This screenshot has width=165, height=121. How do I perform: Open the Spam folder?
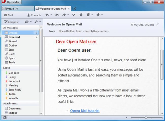click(x=20, y=58)
